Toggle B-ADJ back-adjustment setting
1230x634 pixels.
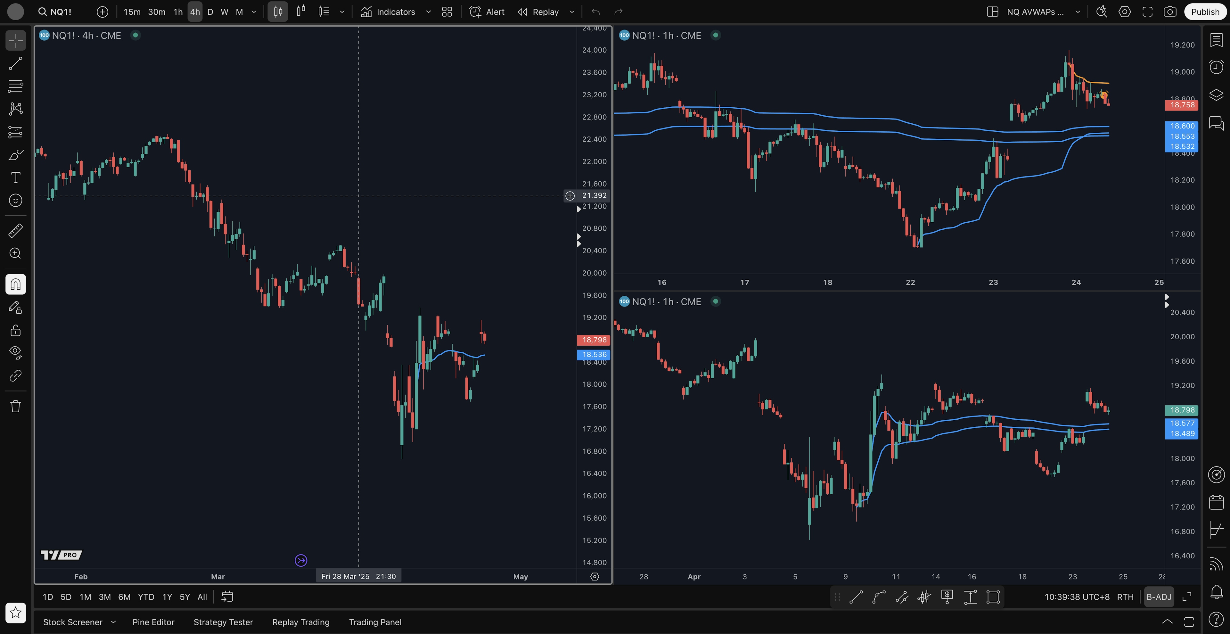[1158, 597]
